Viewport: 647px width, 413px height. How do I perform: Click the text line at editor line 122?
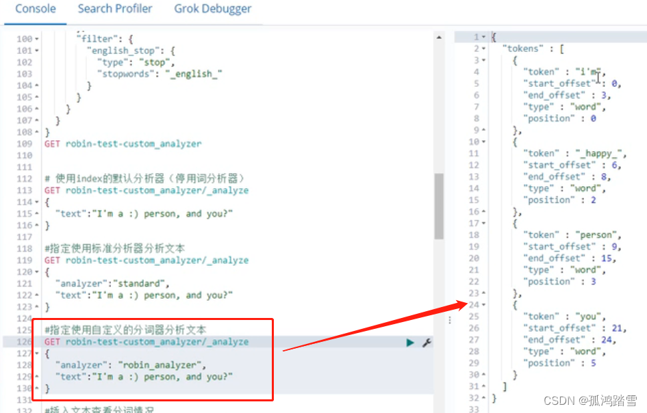point(144,295)
